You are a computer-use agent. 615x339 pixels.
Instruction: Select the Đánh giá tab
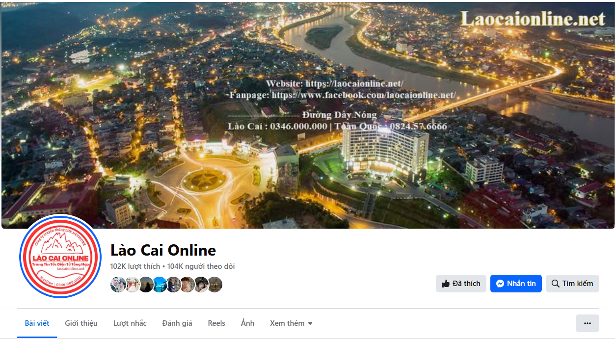pos(177,323)
